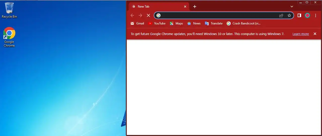Go forward with the forward arrow
Viewport: 322px width, 136px height.
tap(140, 15)
